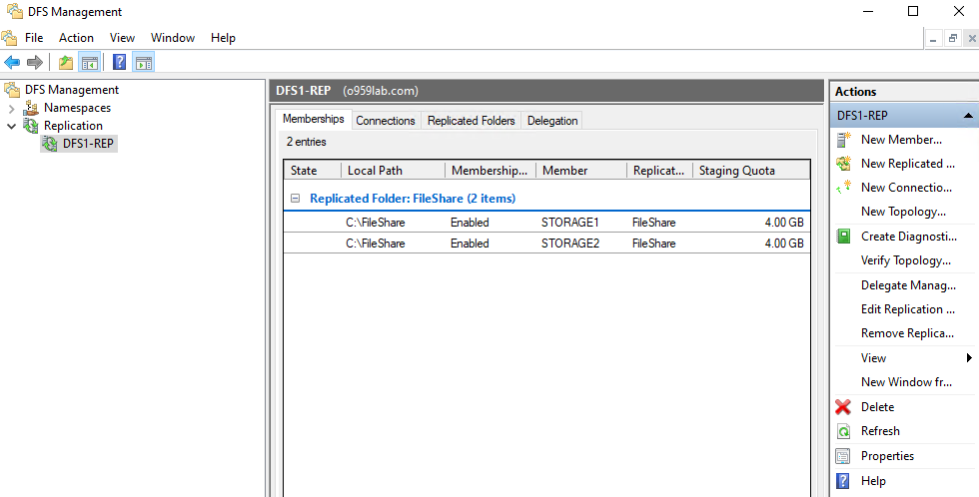Click the Replication tree icon

(x=31, y=126)
